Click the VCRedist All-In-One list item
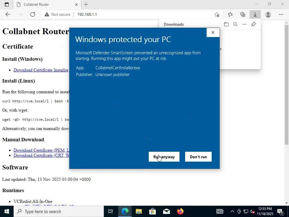This screenshot has width=289, height=217. 33,201
